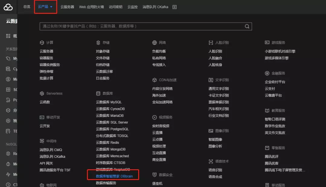Open 小游戏联机对战引擎 link
Viewport: 326px width, 187px height.
coord(280,51)
